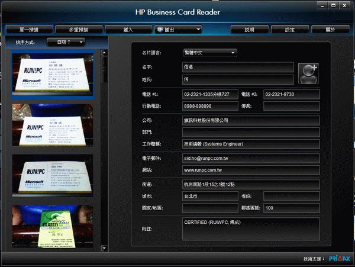Minimize the HP Business Card Reader window

click(322, 6)
